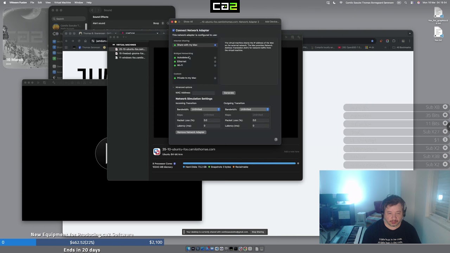
Task: Open the OpenBSD 7.5 YouTube bookmark
Action: tap(350, 47)
